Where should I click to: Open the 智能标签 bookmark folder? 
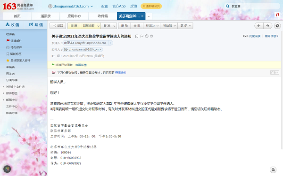(x=14, y=54)
